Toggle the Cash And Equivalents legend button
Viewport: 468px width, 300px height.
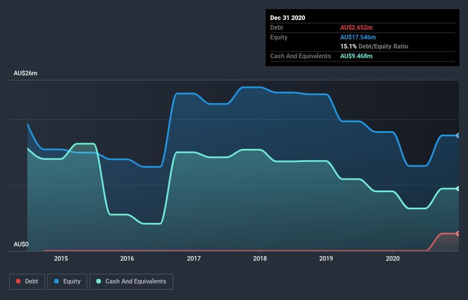point(131,282)
